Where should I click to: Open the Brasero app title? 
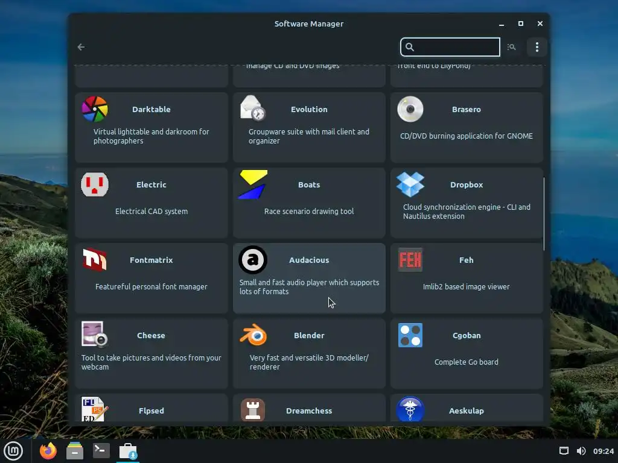tap(467, 110)
